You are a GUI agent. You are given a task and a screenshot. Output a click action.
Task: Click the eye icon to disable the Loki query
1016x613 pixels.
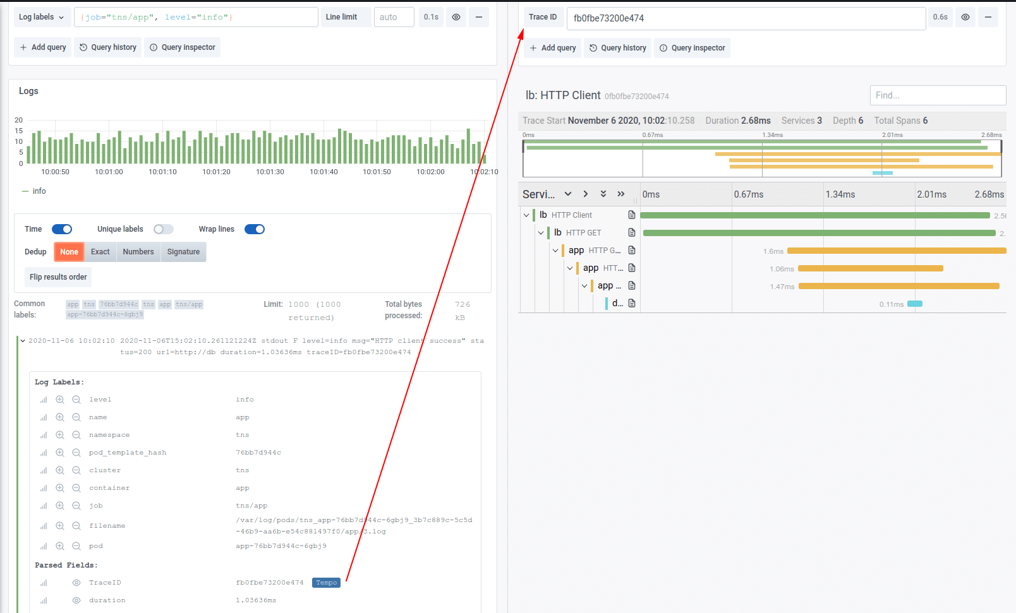pyautogui.click(x=456, y=17)
